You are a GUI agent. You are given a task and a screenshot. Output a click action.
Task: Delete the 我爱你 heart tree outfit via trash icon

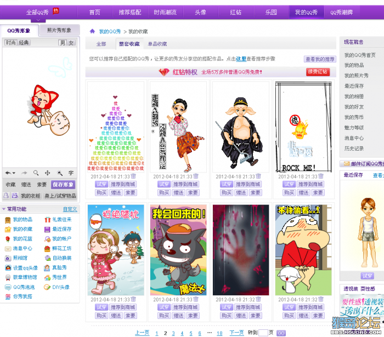[133, 176]
